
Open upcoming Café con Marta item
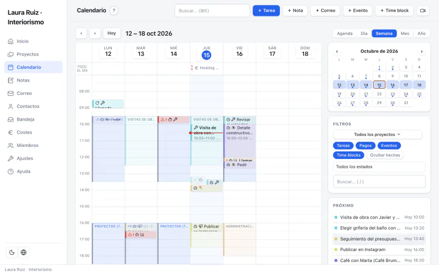(379, 260)
